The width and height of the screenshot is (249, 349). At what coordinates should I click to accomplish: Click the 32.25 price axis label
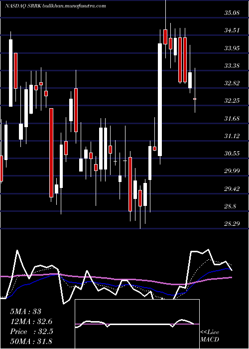coord(232,101)
